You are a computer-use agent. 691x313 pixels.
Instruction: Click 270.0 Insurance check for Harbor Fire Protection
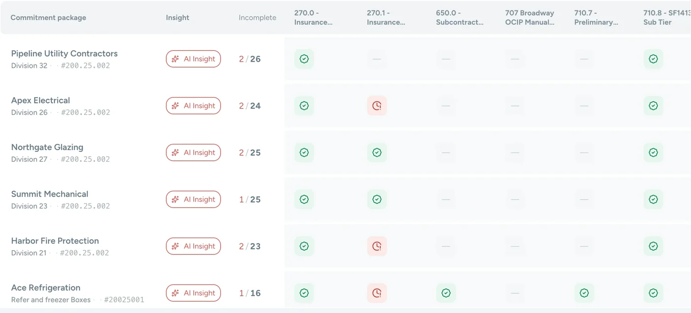click(304, 246)
